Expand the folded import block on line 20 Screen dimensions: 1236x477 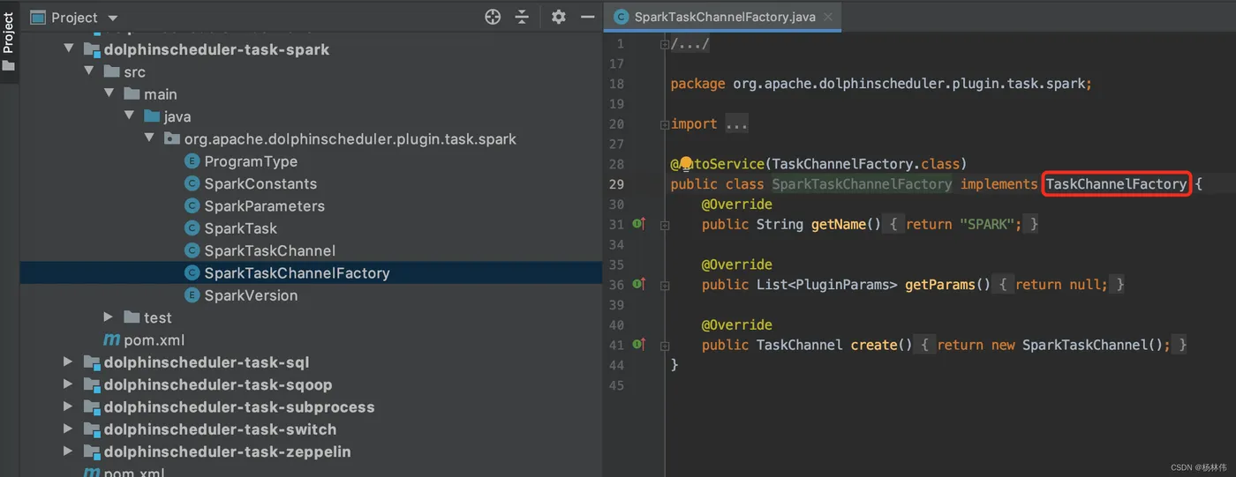(x=664, y=124)
